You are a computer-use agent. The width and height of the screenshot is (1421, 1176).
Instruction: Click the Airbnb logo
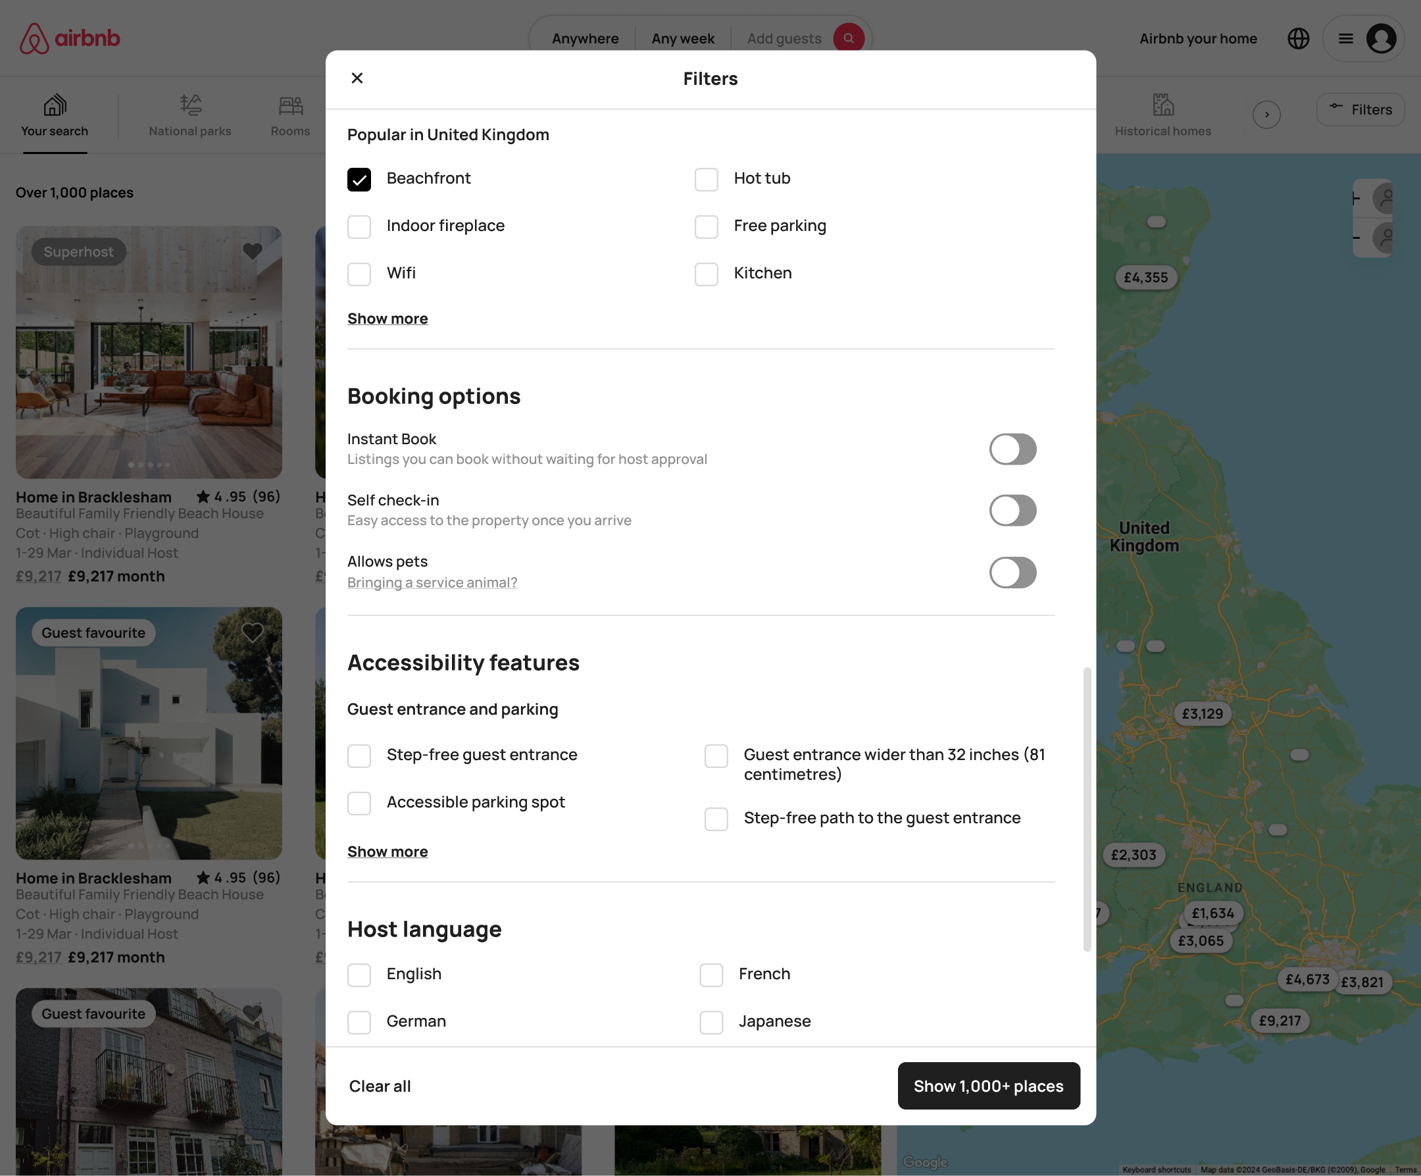click(x=70, y=38)
